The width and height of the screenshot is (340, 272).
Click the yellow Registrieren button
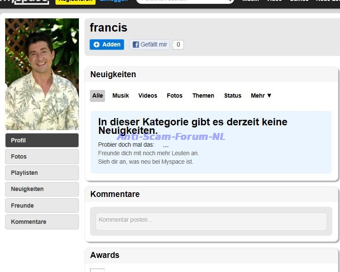75,1
